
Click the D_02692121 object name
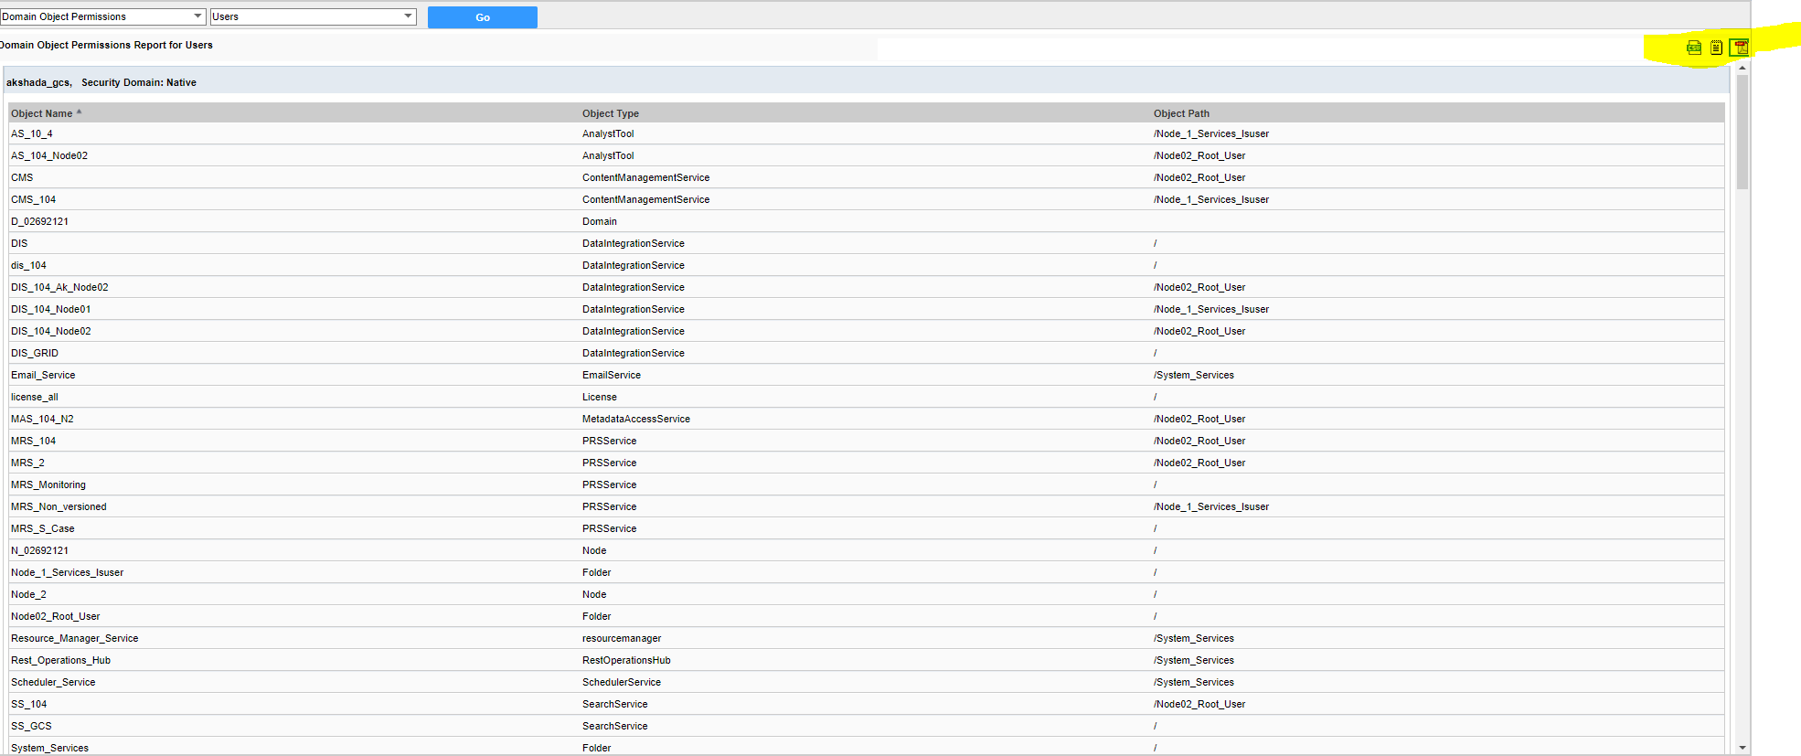[39, 221]
